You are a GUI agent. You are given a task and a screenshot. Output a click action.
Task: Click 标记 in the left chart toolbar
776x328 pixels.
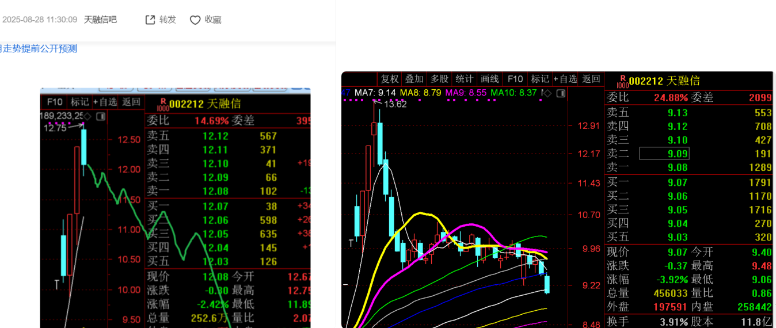80,102
